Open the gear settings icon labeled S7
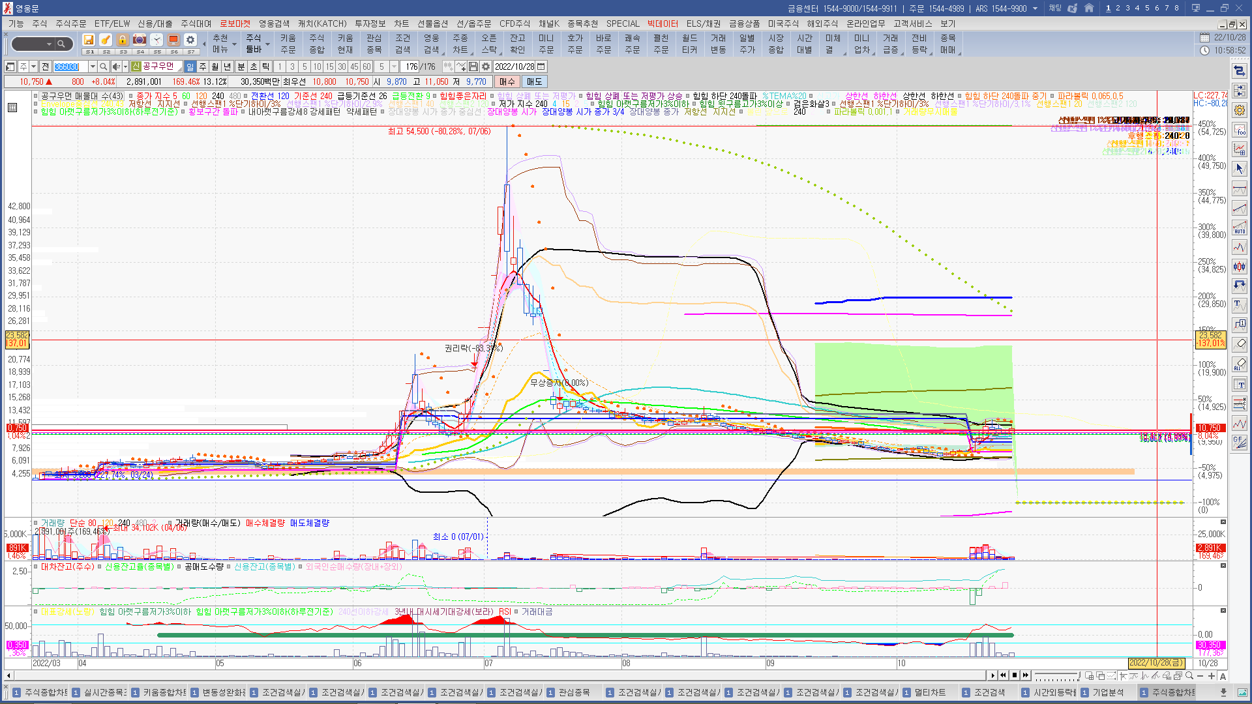The width and height of the screenshot is (1252, 704). pyautogui.click(x=190, y=40)
